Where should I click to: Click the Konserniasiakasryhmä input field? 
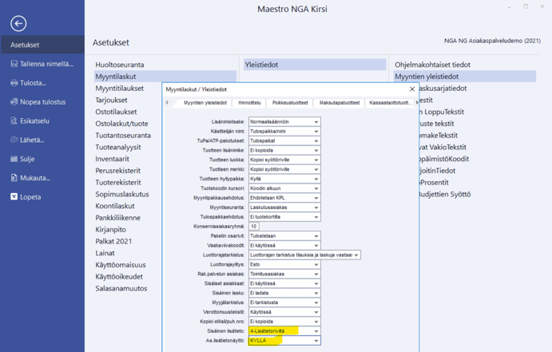(254, 227)
